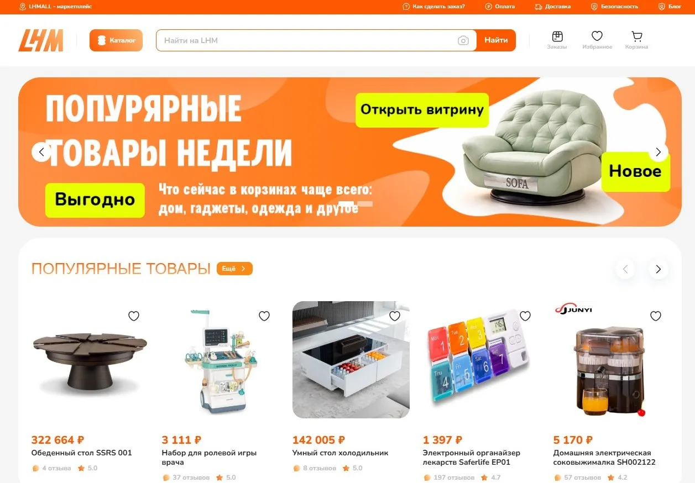Open Доставка in top bar
This screenshot has width=695, height=483.
(553, 7)
